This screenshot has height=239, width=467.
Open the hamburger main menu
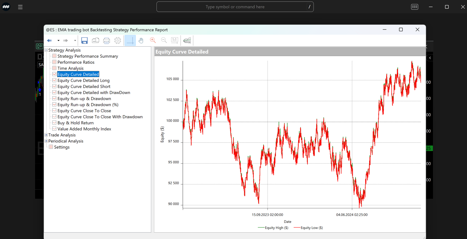click(x=20, y=7)
